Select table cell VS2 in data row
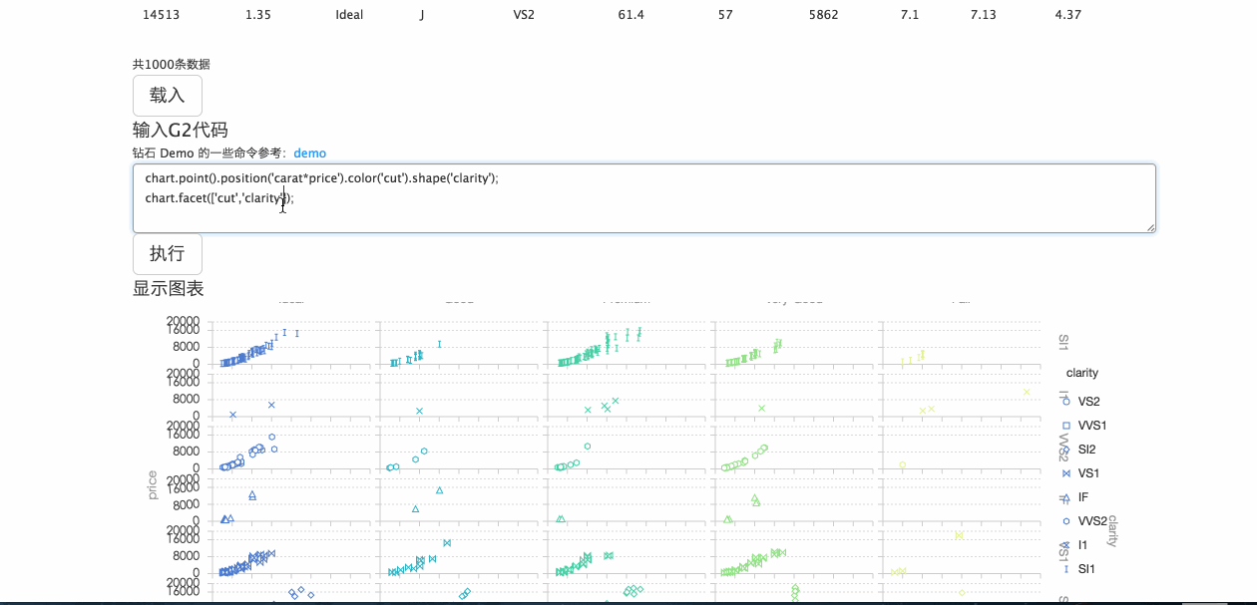This screenshot has width=1257, height=605. coord(524,15)
